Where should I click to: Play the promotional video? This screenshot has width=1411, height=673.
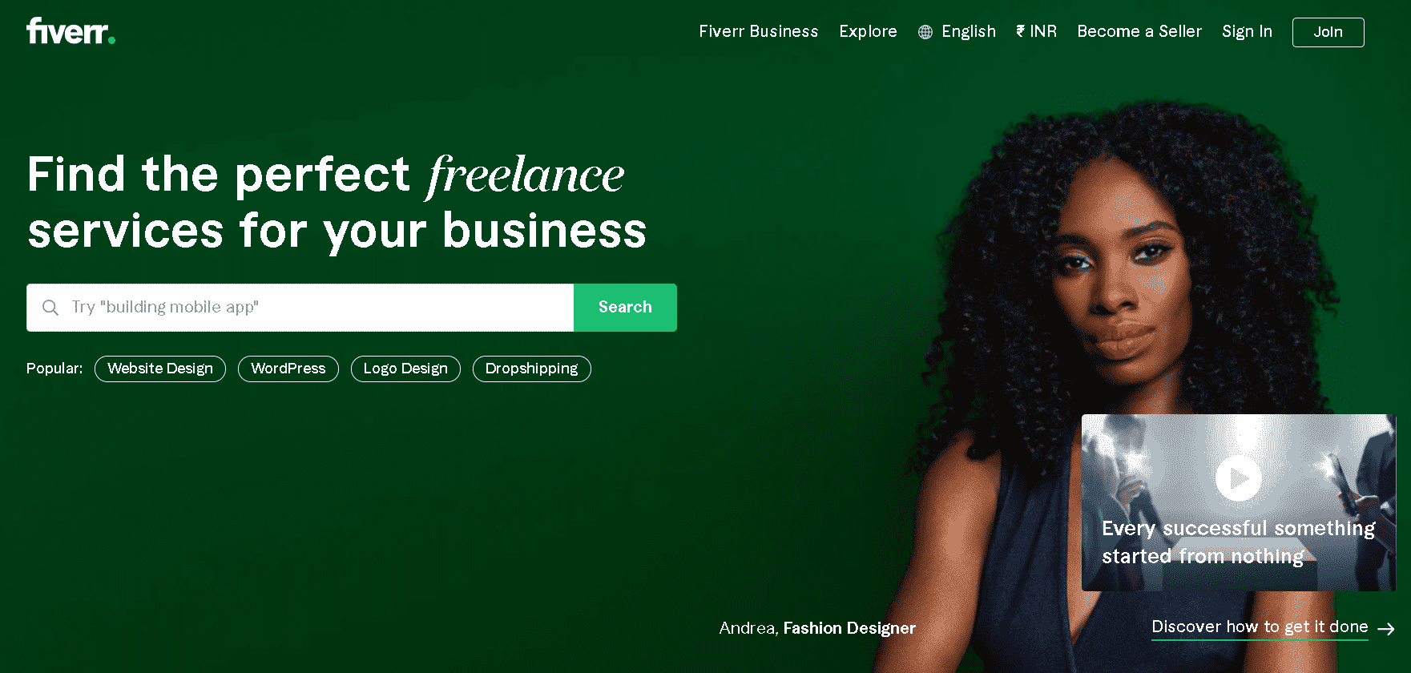pos(1238,478)
